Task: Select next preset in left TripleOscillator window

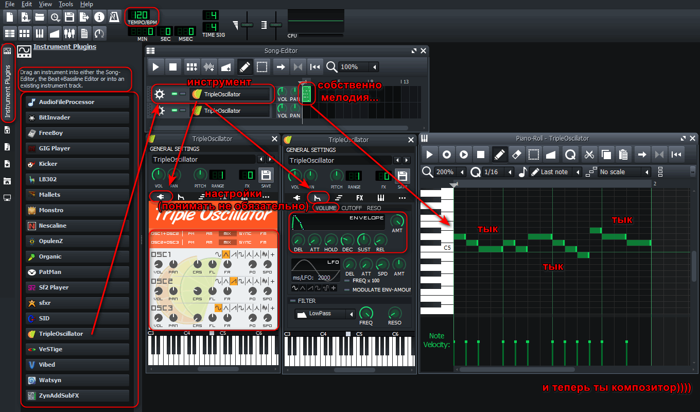Action: point(270,160)
